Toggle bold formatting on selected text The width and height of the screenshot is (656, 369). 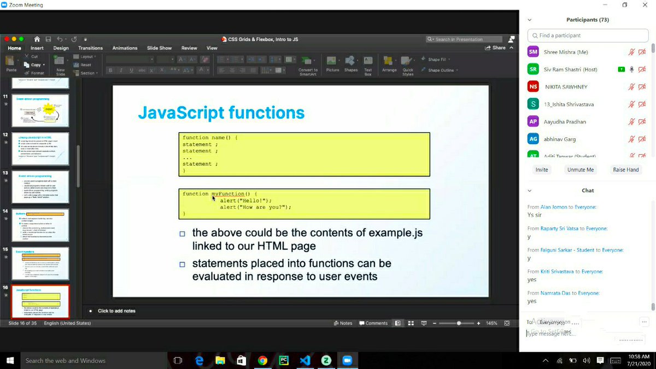pos(109,70)
